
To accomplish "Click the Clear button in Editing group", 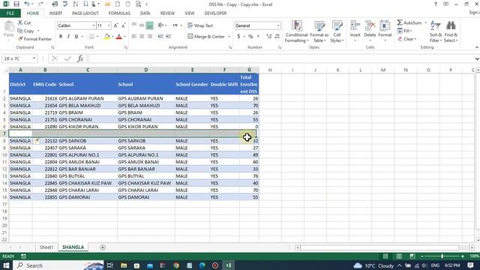I will [x=406, y=39].
